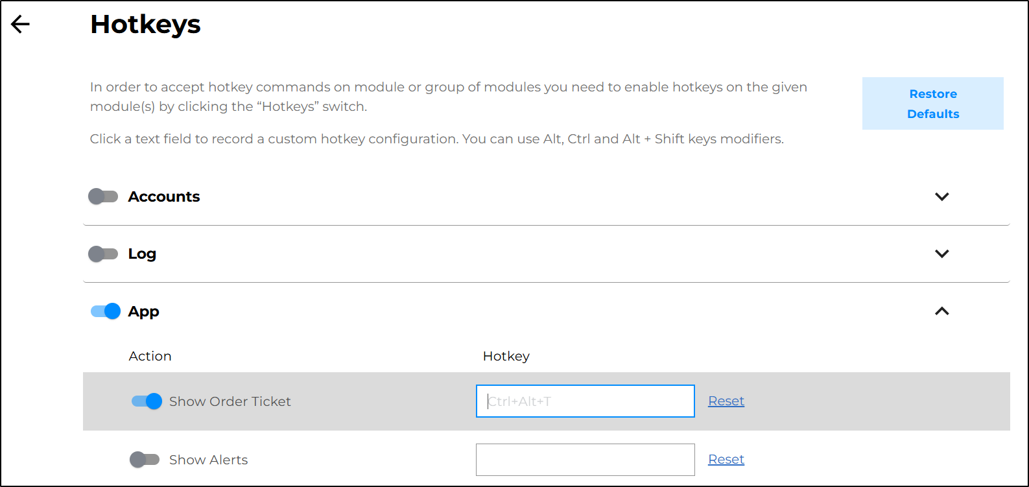Disable the App module hotkeys switch
This screenshot has width=1029, height=487.
(x=106, y=311)
